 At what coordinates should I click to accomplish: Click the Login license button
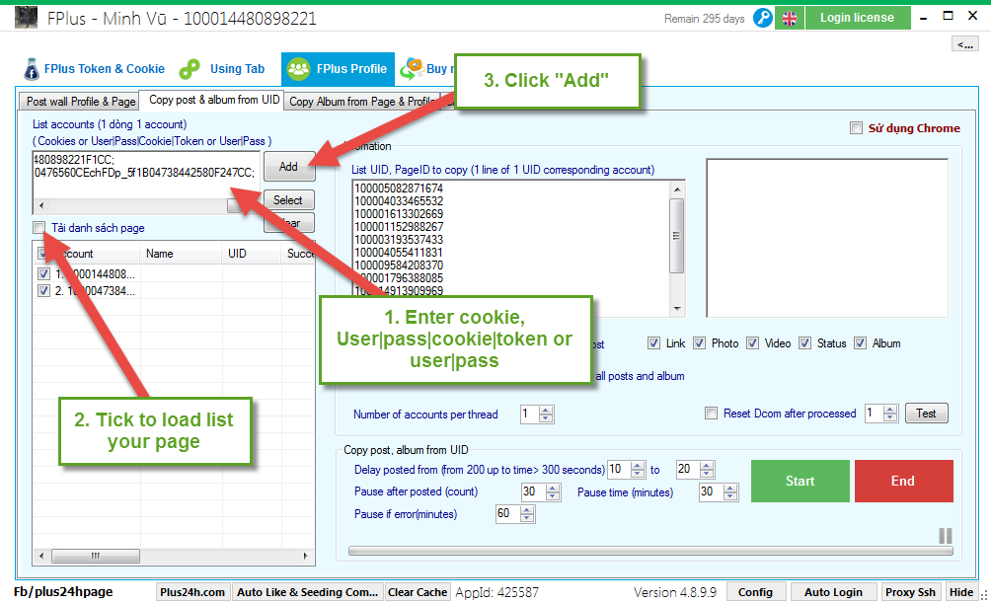coord(858,18)
